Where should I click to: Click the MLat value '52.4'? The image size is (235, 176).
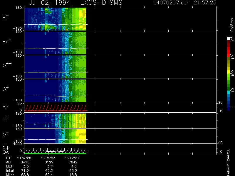[x=49, y=175]
